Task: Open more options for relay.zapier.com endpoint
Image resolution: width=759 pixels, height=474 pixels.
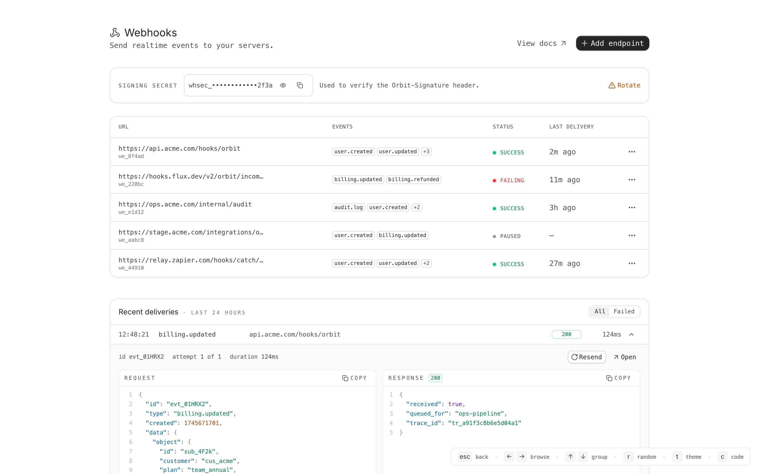Action: (x=632, y=263)
